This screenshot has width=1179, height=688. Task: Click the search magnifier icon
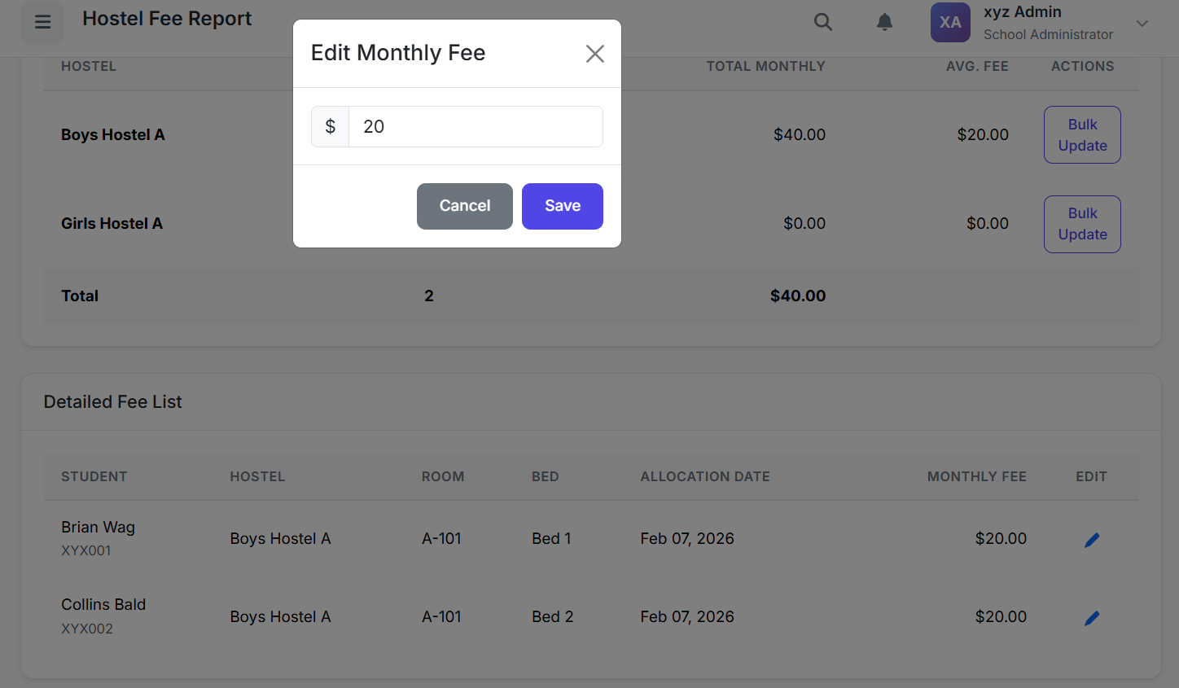tap(823, 22)
